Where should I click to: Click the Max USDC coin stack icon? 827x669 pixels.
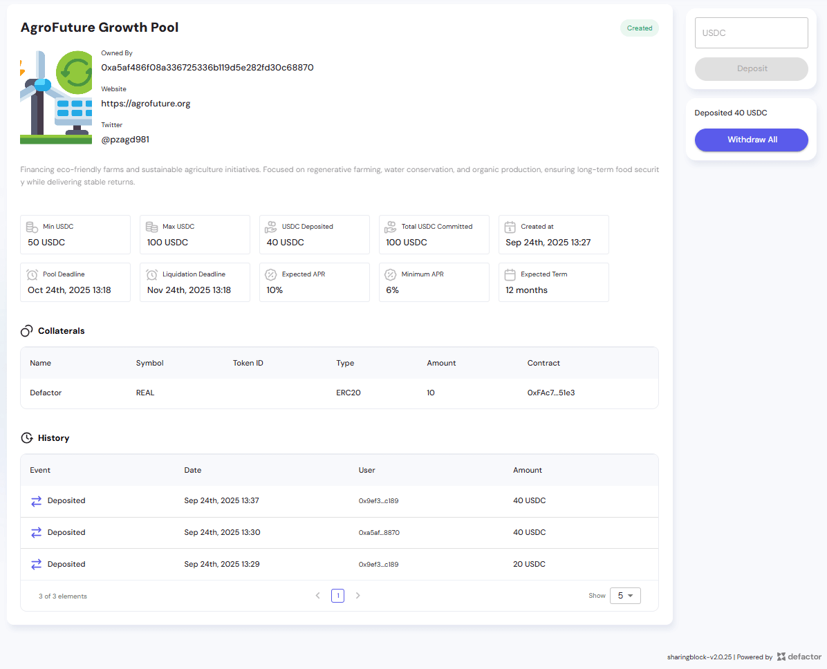pyautogui.click(x=151, y=227)
